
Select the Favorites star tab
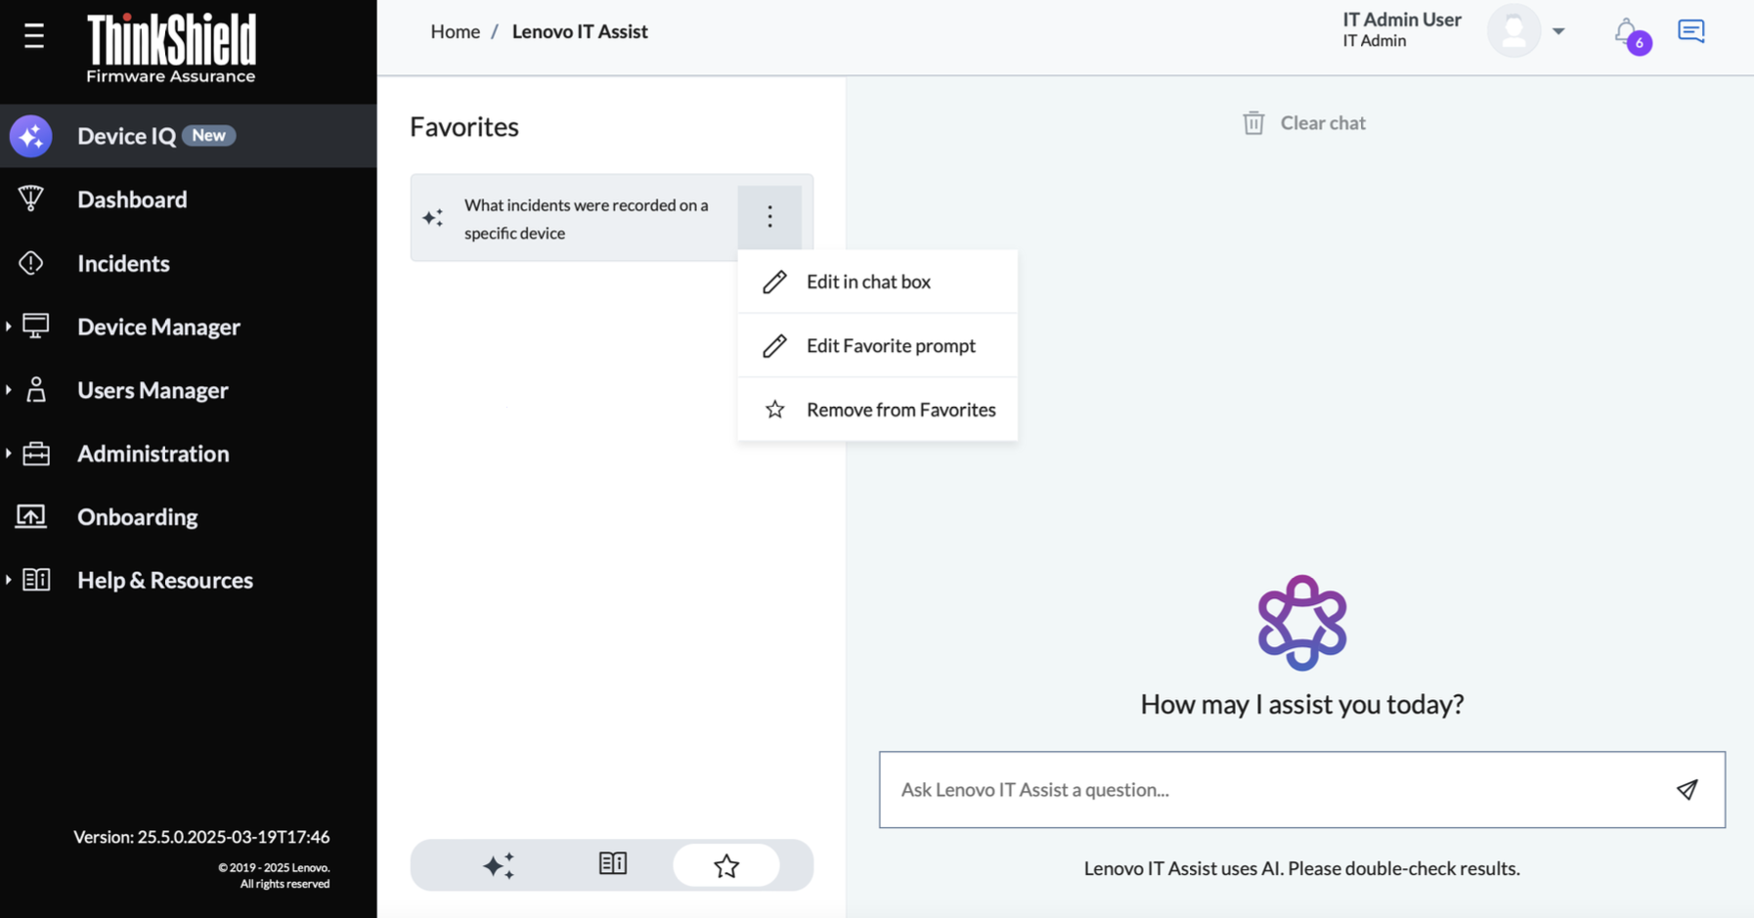point(726,865)
